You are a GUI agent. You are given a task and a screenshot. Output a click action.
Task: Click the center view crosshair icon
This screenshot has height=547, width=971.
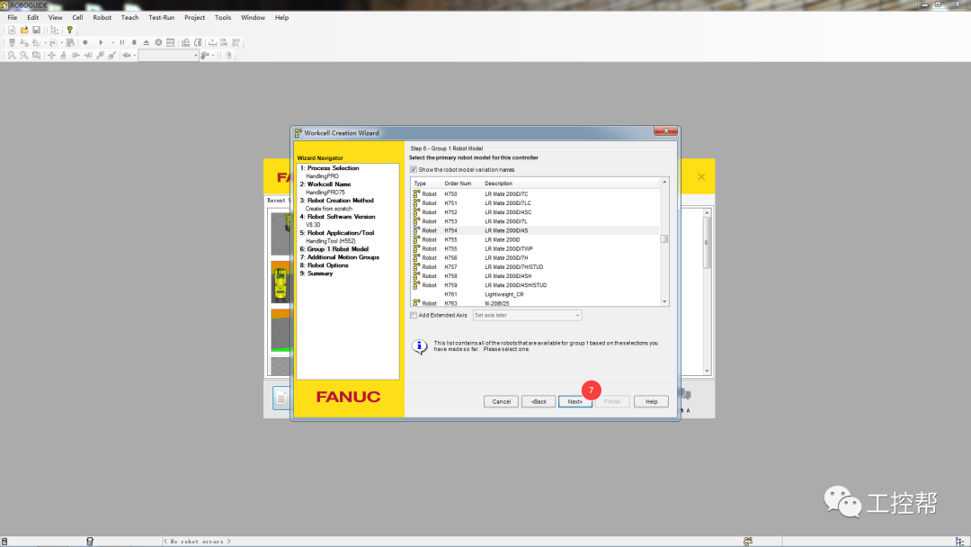51,55
